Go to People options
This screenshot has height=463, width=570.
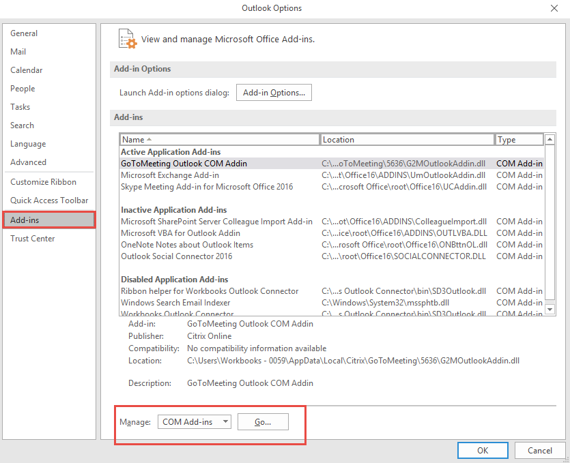[x=23, y=89]
